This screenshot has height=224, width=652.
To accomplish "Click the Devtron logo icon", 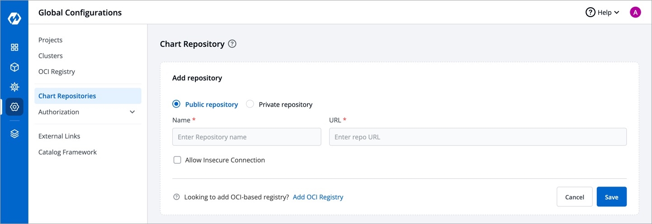I will coord(14,19).
